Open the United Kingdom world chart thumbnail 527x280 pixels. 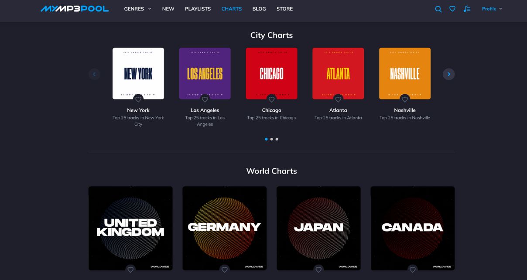(x=130, y=228)
